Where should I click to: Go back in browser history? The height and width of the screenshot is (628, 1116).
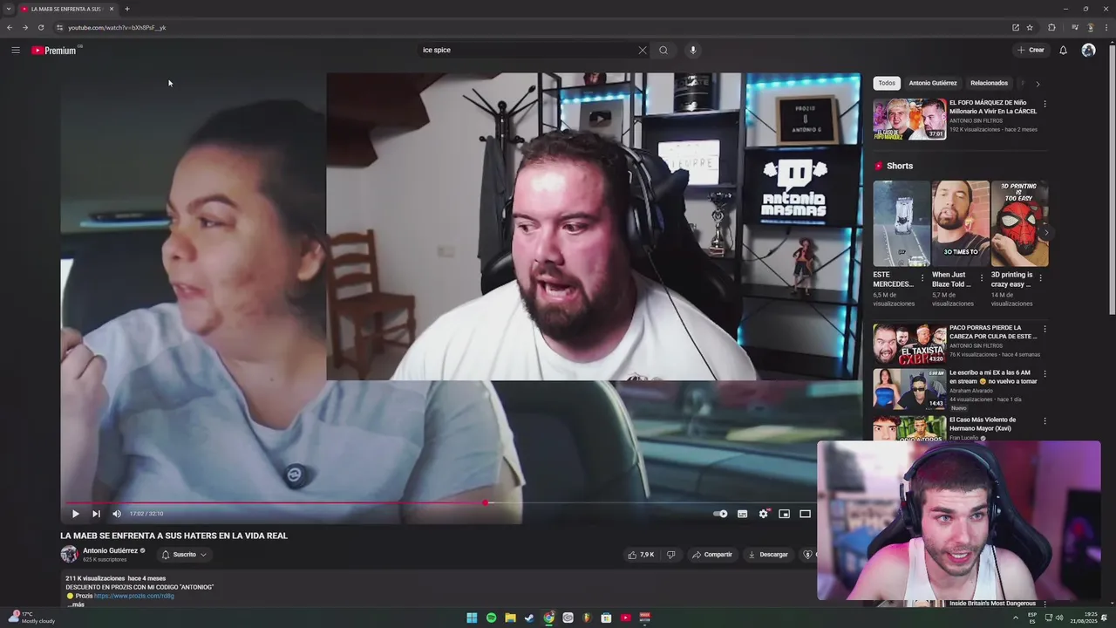coord(10,27)
